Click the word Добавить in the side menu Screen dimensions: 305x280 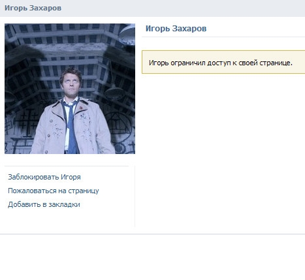(24, 204)
